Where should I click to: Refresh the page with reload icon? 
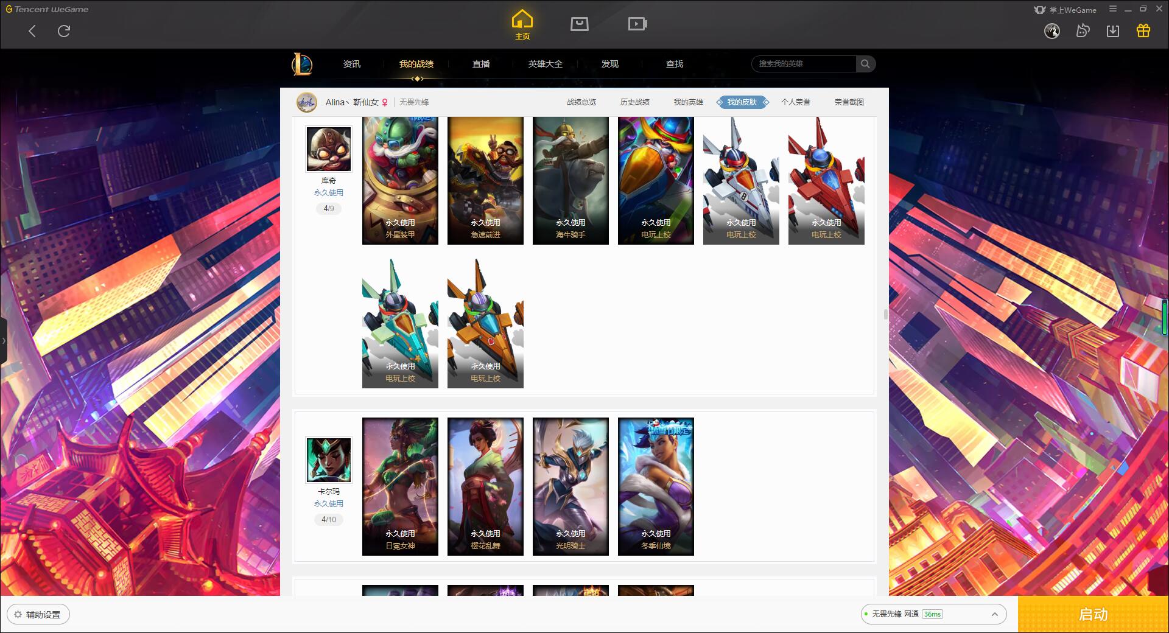[x=64, y=30]
